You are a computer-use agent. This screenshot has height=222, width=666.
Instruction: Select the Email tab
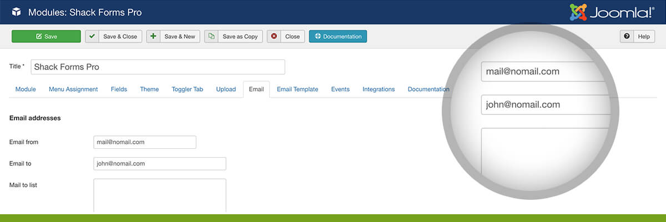coord(256,89)
